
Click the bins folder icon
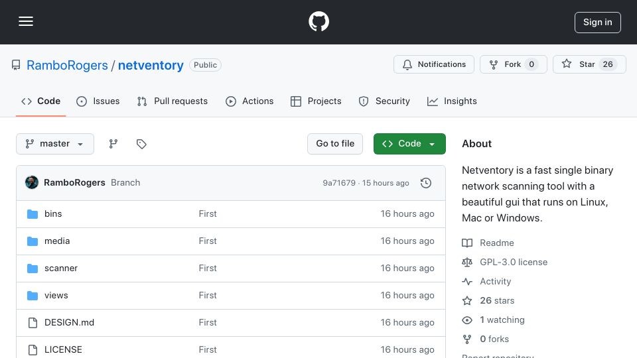[33, 214]
